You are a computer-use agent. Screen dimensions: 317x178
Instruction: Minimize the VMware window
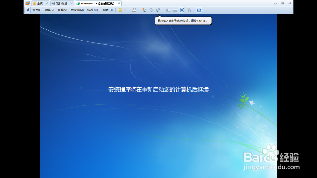(275, 3)
